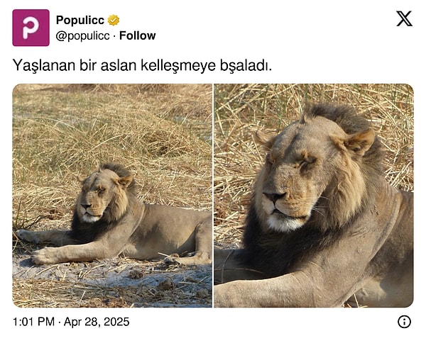Click the lion's white chin in the right photo

[x=285, y=223]
